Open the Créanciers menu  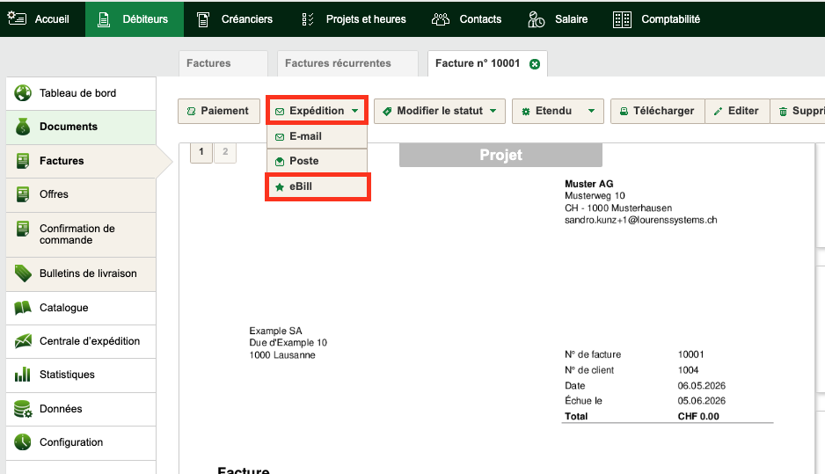tap(235, 19)
